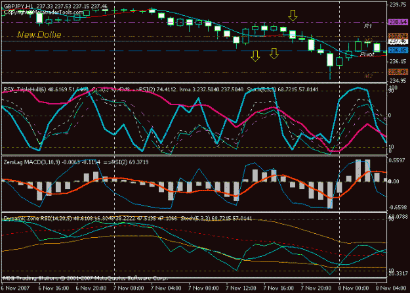410x293 pixels.
Task: Click the 7 Nov 08:00 time label
Action: pyautogui.click(x=204, y=288)
